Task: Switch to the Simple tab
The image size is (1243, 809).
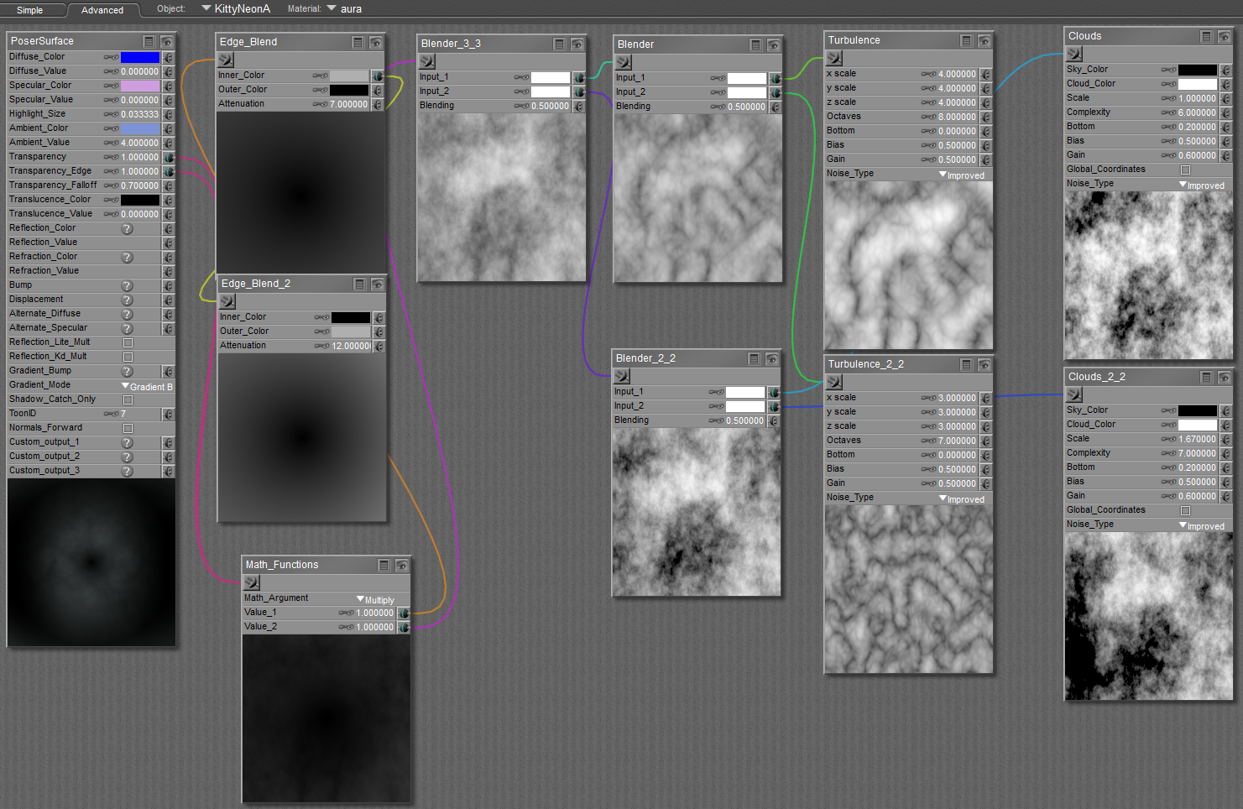Action: [30, 10]
